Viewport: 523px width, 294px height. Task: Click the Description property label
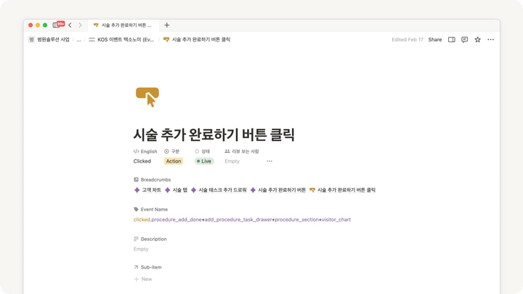click(x=150, y=239)
